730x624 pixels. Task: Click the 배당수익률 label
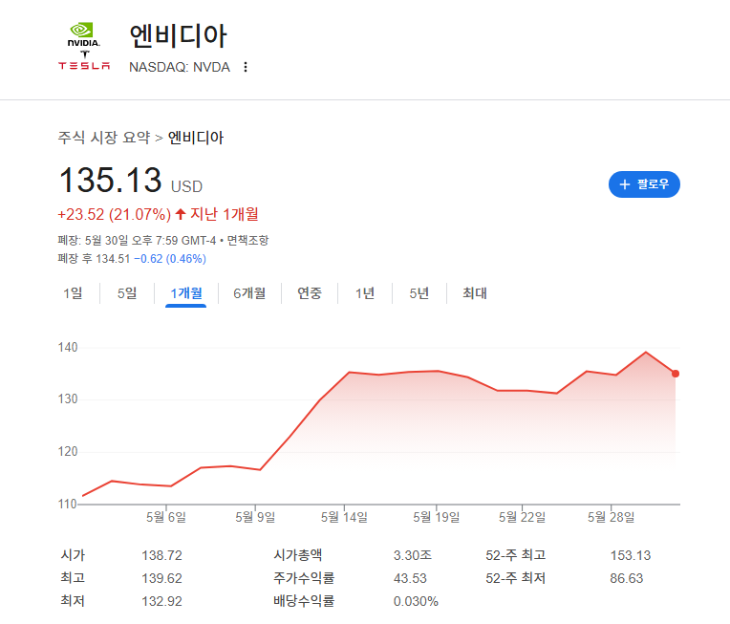tap(304, 601)
